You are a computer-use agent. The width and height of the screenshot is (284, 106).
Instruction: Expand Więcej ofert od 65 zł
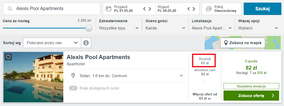coord(205,96)
